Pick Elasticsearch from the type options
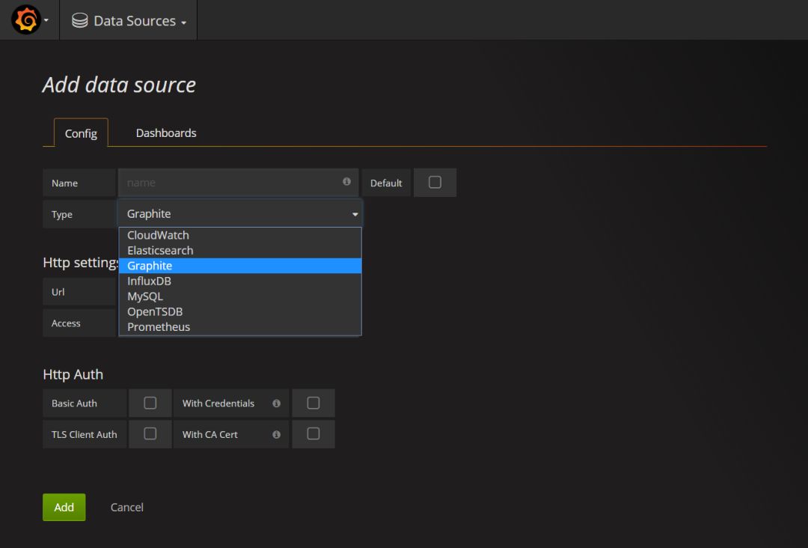This screenshot has height=548, width=808. click(160, 251)
